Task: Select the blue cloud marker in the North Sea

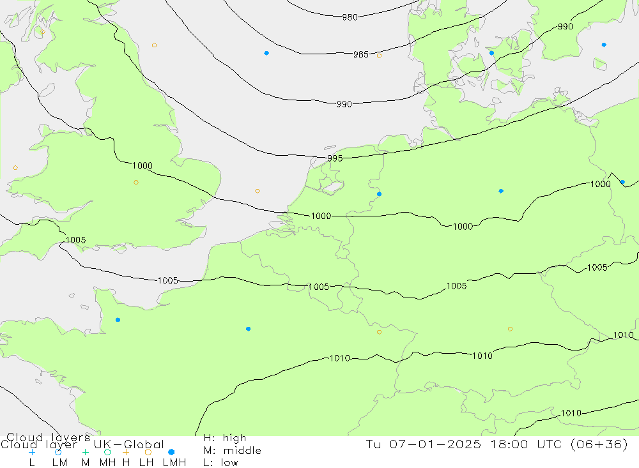Action: [266, 53]
